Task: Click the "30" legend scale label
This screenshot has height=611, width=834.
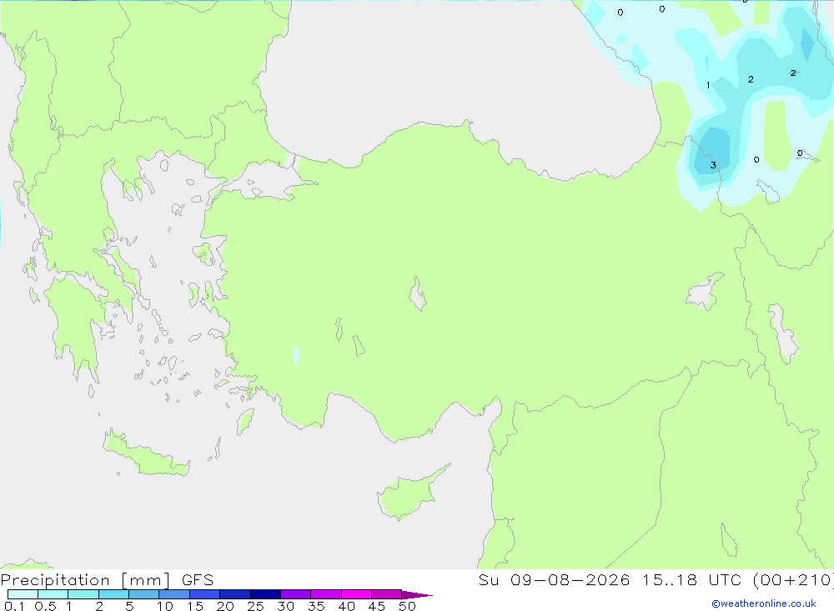Action: [x=285, y=606]
